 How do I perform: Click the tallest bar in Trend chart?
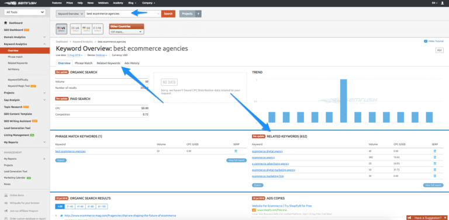click(x=343, y=101)
